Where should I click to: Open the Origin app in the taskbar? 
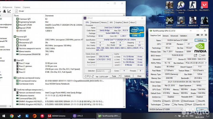tap(35, 116)
